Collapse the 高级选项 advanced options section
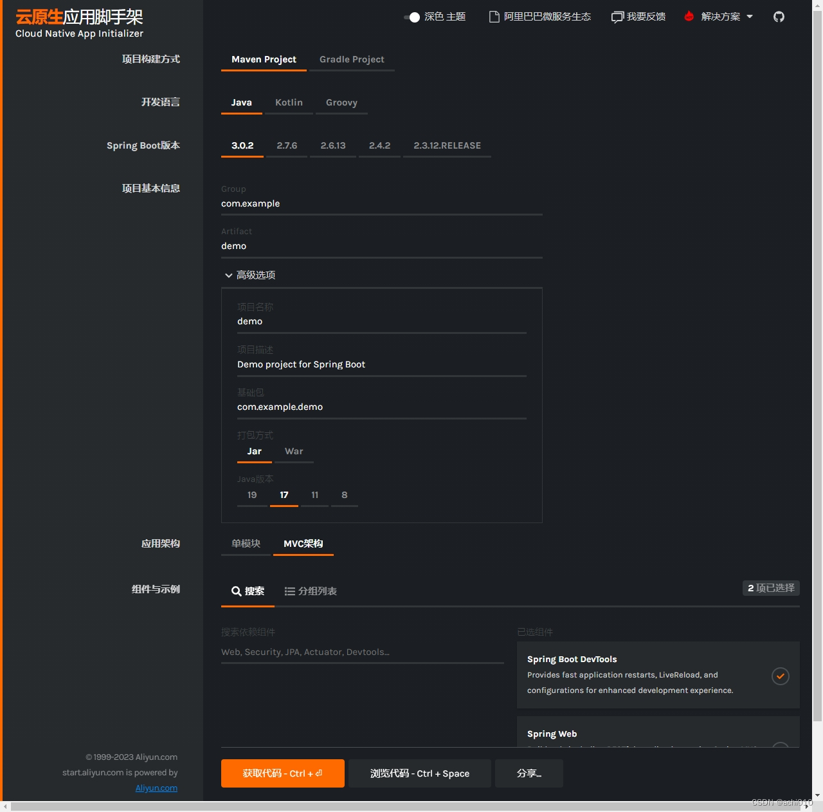This screenshot has height=812, width=823. (x=249, y=275)
